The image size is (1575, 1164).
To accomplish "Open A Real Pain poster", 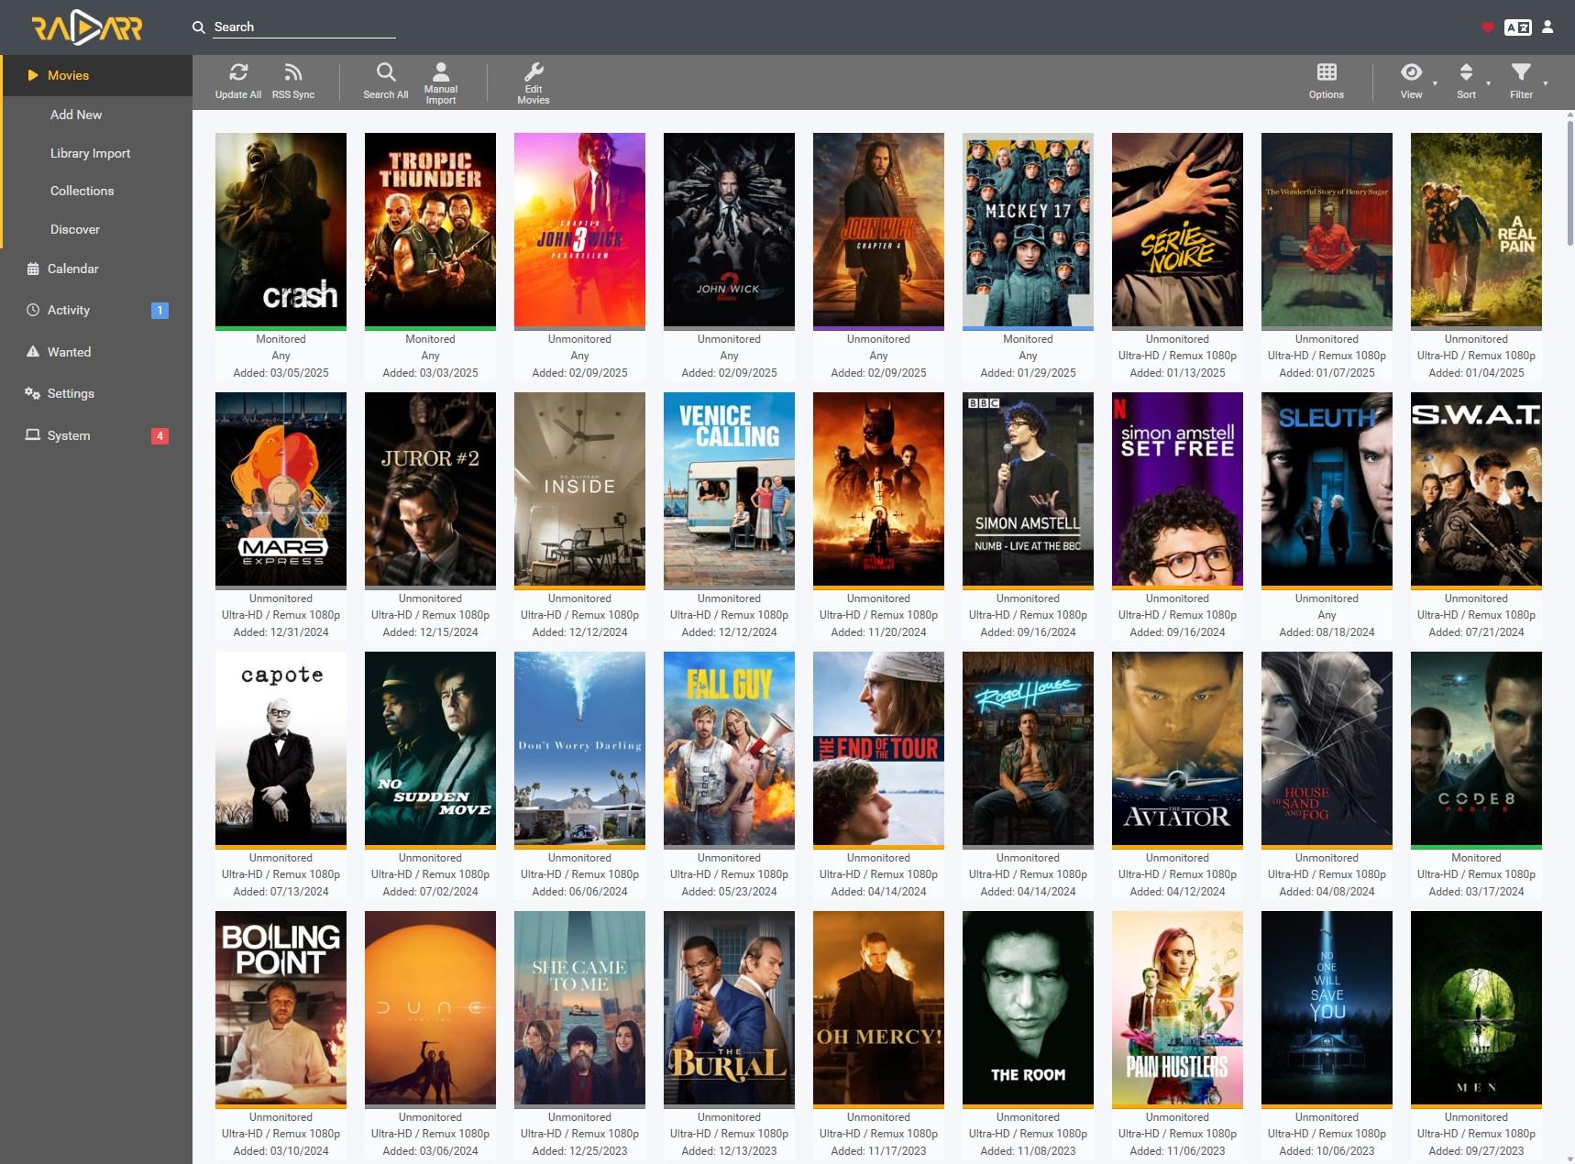I will click(x=1476, y=230).
